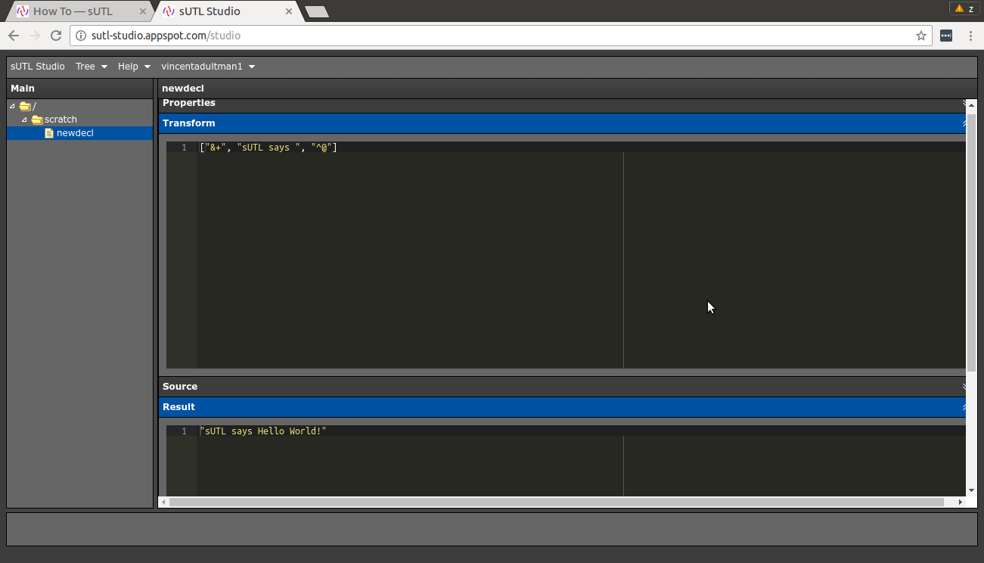
Task: Select the scratch folder in tree
Action: [61, 120]
